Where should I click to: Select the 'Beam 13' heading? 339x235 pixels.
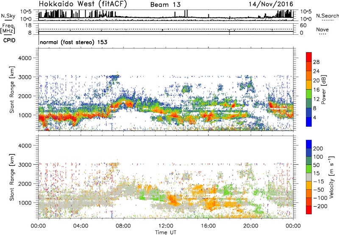coord(165,5)
